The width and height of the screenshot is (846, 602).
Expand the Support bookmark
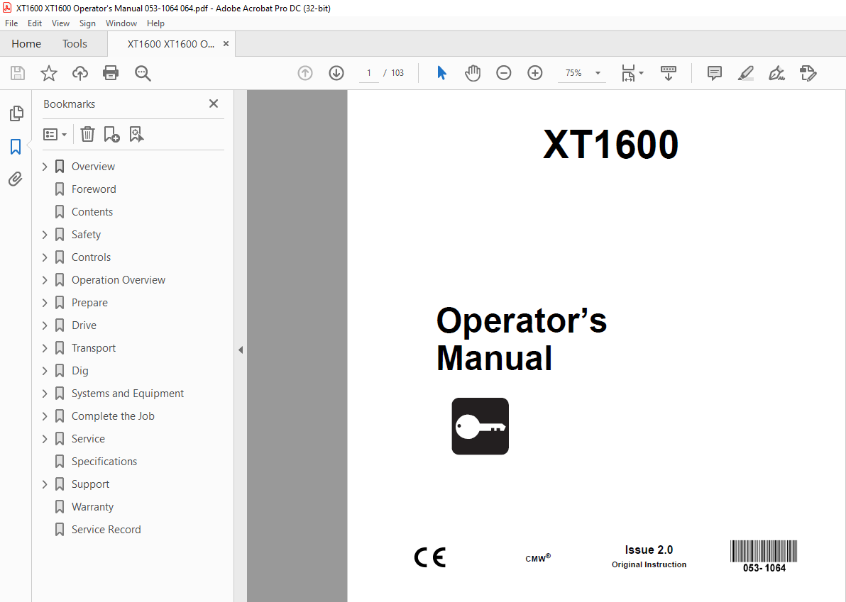point(45,484)
